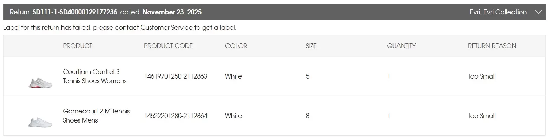
Task: Click the PRODUCT column header
Action: [78, 46]
